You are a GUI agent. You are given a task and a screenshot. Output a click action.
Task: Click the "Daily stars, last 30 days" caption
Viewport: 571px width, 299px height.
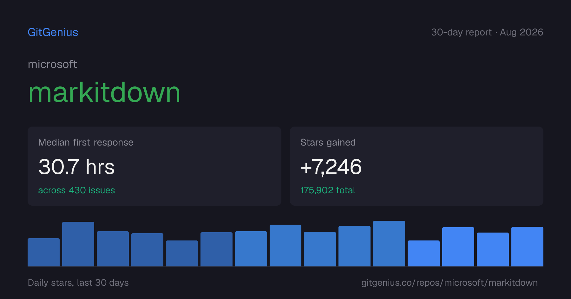[x=78, y=283]
